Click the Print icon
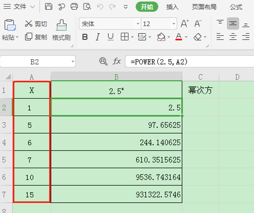 pos(74,7)
